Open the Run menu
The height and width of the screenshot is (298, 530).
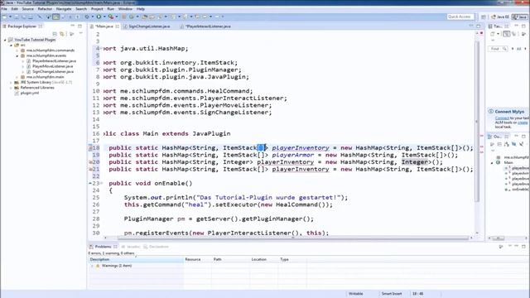tap(110, 9)
